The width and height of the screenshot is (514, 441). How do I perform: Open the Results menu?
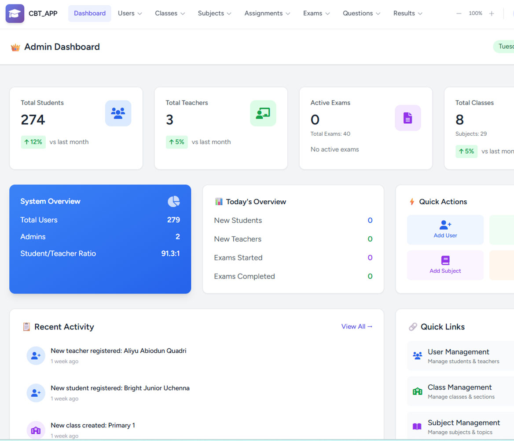point(408,14)
